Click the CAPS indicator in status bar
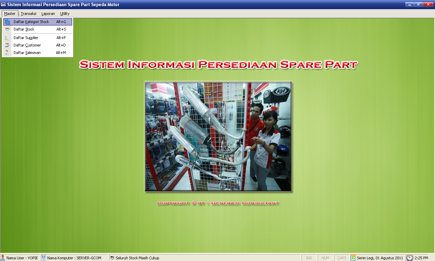The height and width of the screenshot is (261, 435). click(342, 258)
